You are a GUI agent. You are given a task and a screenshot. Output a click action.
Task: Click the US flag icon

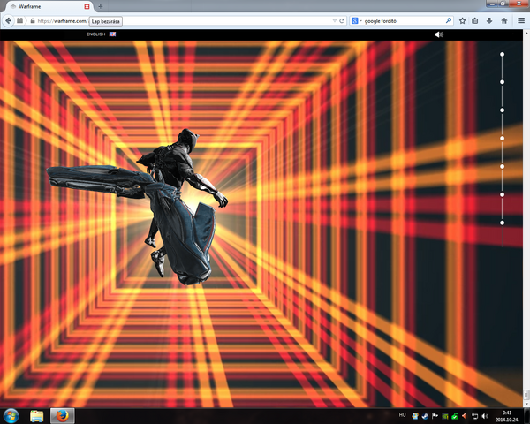[112, 34]
